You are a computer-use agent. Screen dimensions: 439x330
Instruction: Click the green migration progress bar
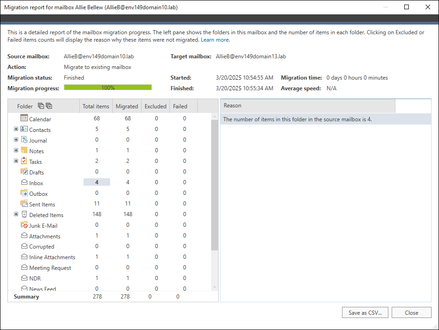pyautogui.click(x=108, y=87)
